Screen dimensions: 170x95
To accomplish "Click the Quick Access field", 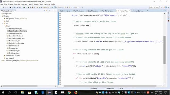I will coord(154,7).
